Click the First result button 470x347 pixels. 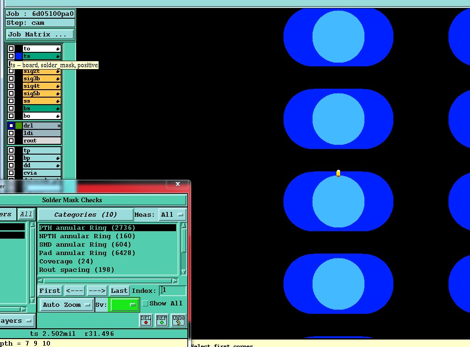pyautogui.click(x=50, y=290)
